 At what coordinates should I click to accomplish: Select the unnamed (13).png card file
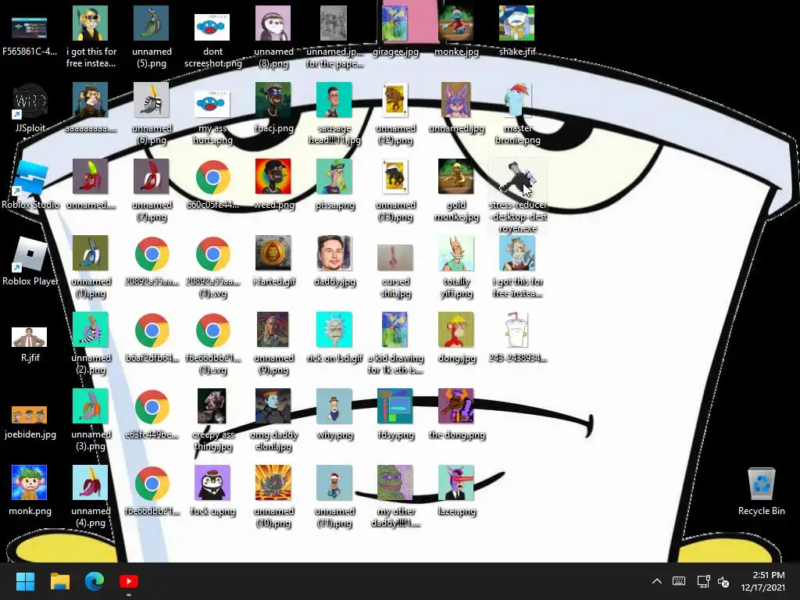(395, 191)
